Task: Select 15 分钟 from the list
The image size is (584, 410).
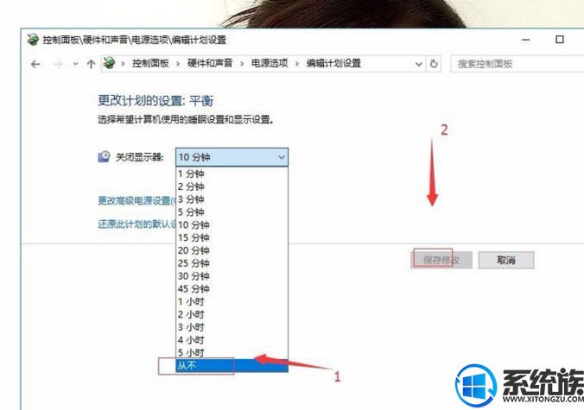Action: pos(232,237)
